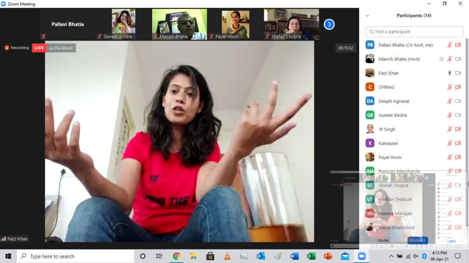Click Guneet Bindra's camera icon in list
The image size is (469, 263).
458,115
